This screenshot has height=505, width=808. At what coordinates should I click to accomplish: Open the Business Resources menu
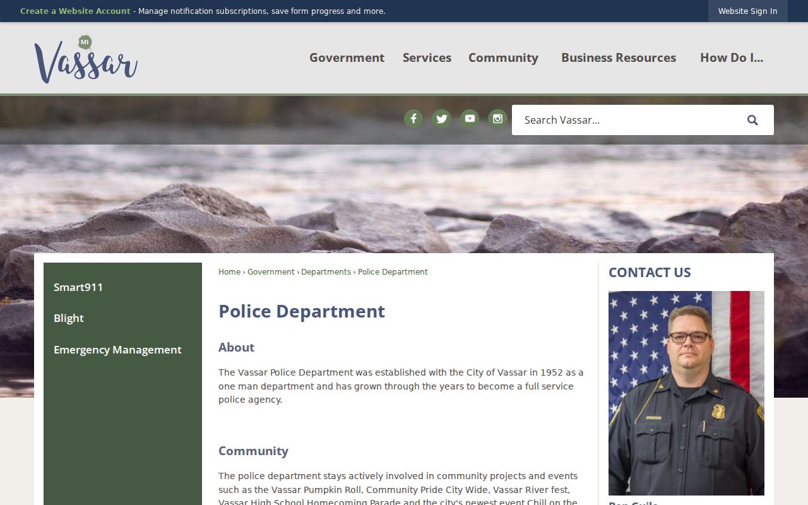[x=619, y=57]
